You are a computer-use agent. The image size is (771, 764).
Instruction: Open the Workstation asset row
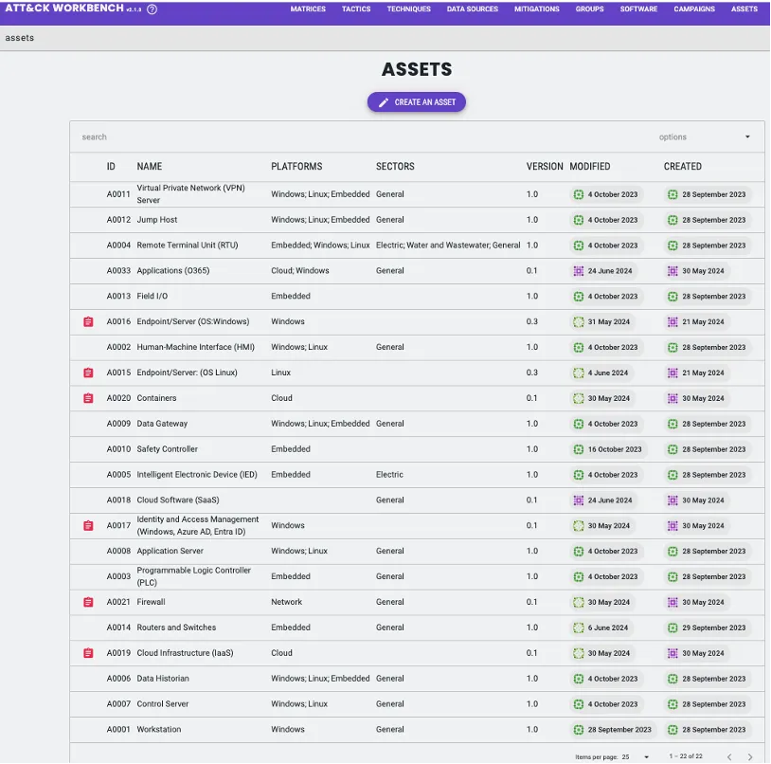tap(158, 730)
